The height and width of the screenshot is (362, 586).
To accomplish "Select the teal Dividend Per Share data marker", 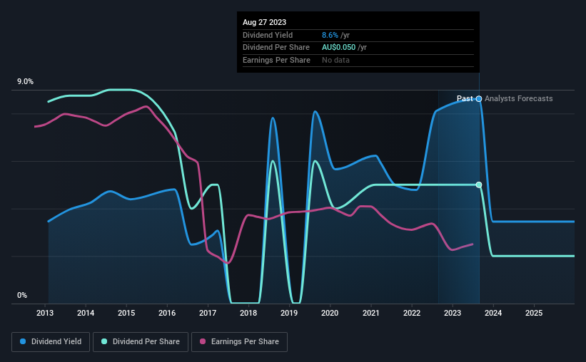I will [x=479, y=185].
